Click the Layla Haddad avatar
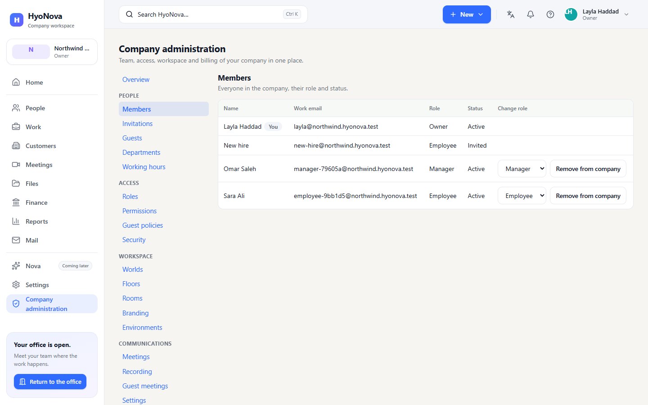 pyautogui.click(x=571, y=14)
